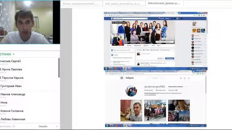232x130 pixels.
Task: Click the Instagram camera logo icon
Action: coord(122,78)
